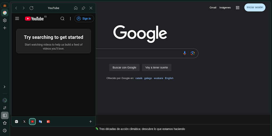Toggle the web panels sidebar button

coord(5,115)
